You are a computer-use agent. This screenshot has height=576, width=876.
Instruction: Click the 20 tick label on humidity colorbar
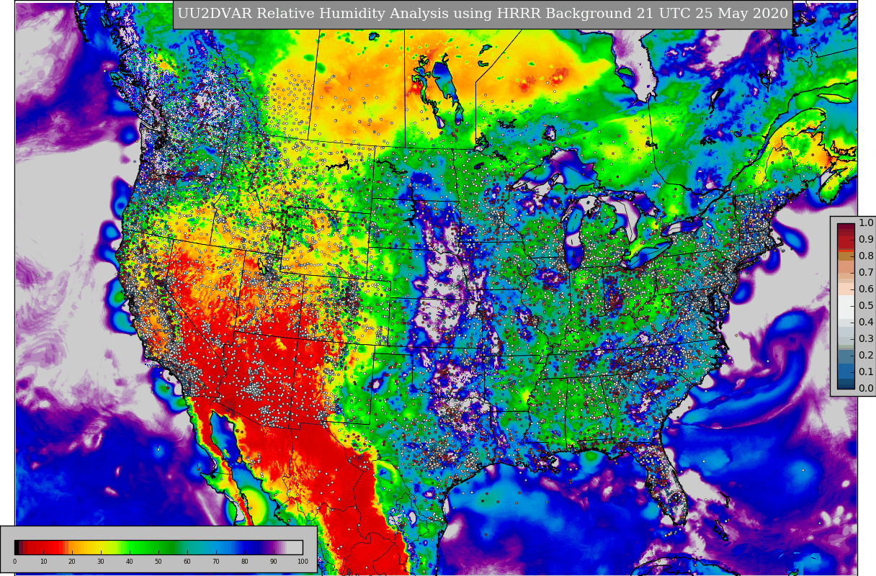click(72, 561)
